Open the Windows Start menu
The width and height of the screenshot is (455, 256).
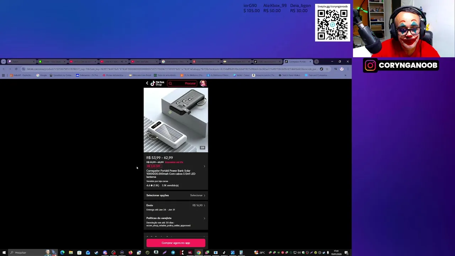coord(4,252)
